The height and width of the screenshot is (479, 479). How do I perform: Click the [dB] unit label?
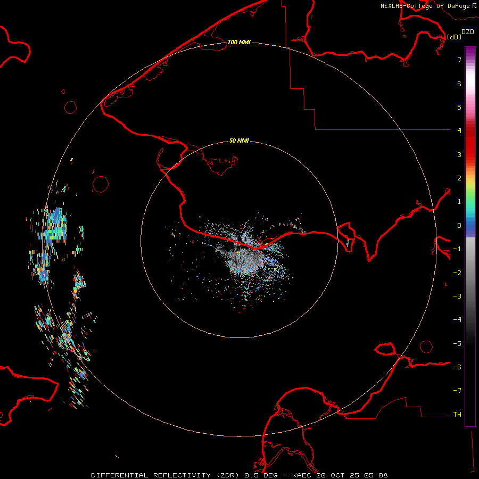tap(454, 37)
